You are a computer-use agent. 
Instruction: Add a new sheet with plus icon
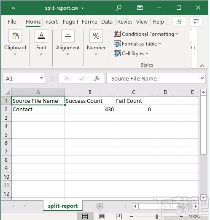(x=100, y=206)
